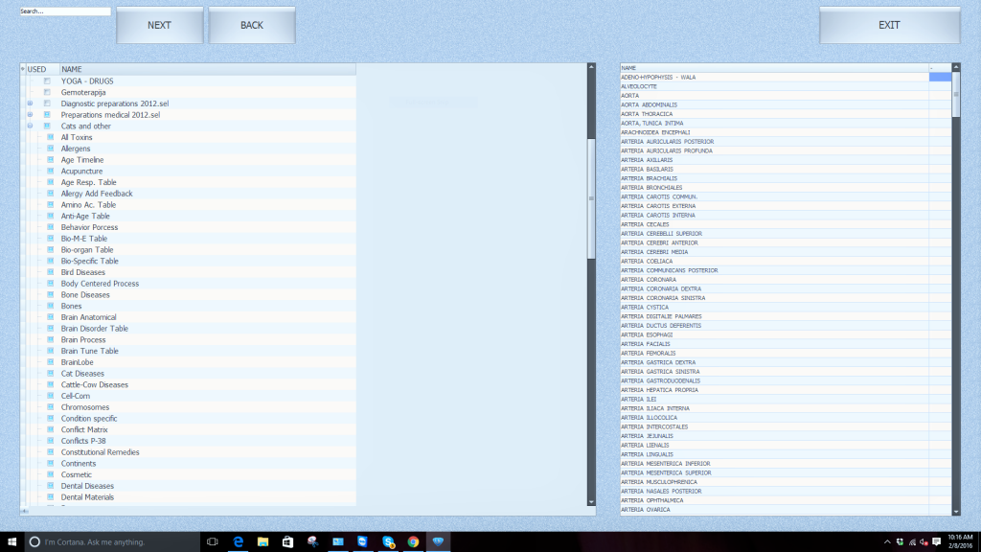This screenshot has width=981, height=552.
Task: Click the icon next to Acupuncture
Action: pos(51,172)
